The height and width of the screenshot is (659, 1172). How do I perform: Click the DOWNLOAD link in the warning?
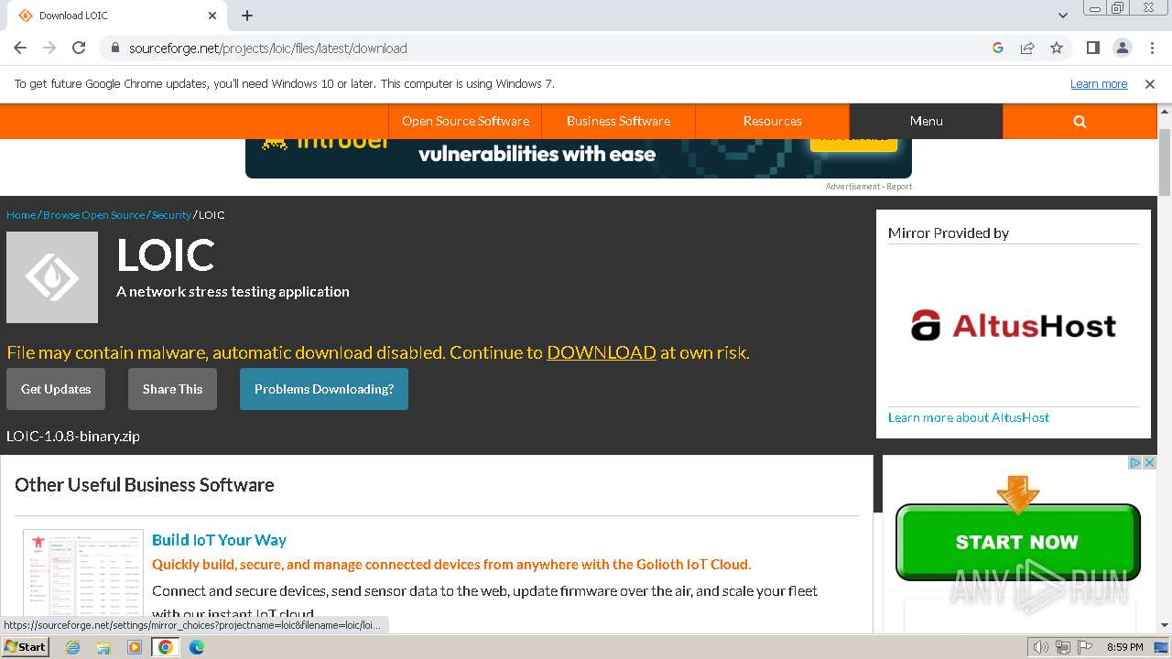(x=602, y=352)
